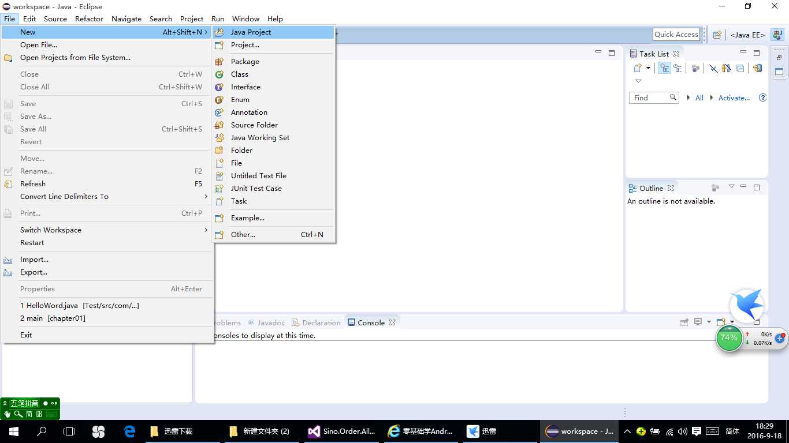The width and height of the screenshot is (789, 443).
Task: Create an Untitled Text File
Action: tap(273, 176)
